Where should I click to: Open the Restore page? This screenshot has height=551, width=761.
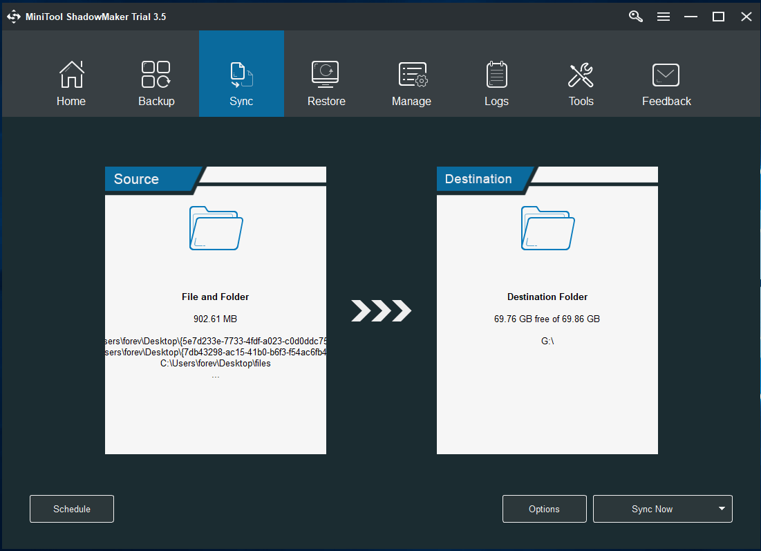pos(326,75)
